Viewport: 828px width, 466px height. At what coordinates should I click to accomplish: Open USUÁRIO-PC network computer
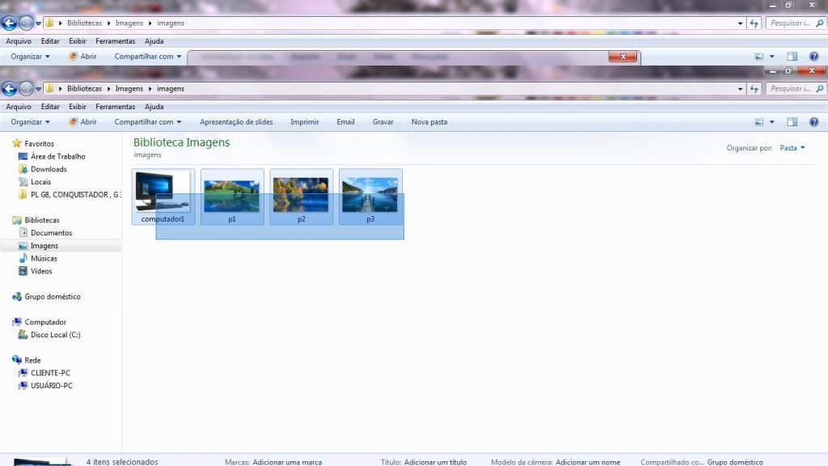(51, 386)
